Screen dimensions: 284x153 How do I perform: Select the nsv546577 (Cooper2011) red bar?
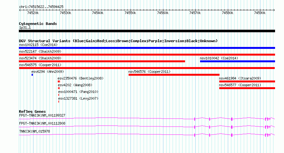(x=247, y=88)
